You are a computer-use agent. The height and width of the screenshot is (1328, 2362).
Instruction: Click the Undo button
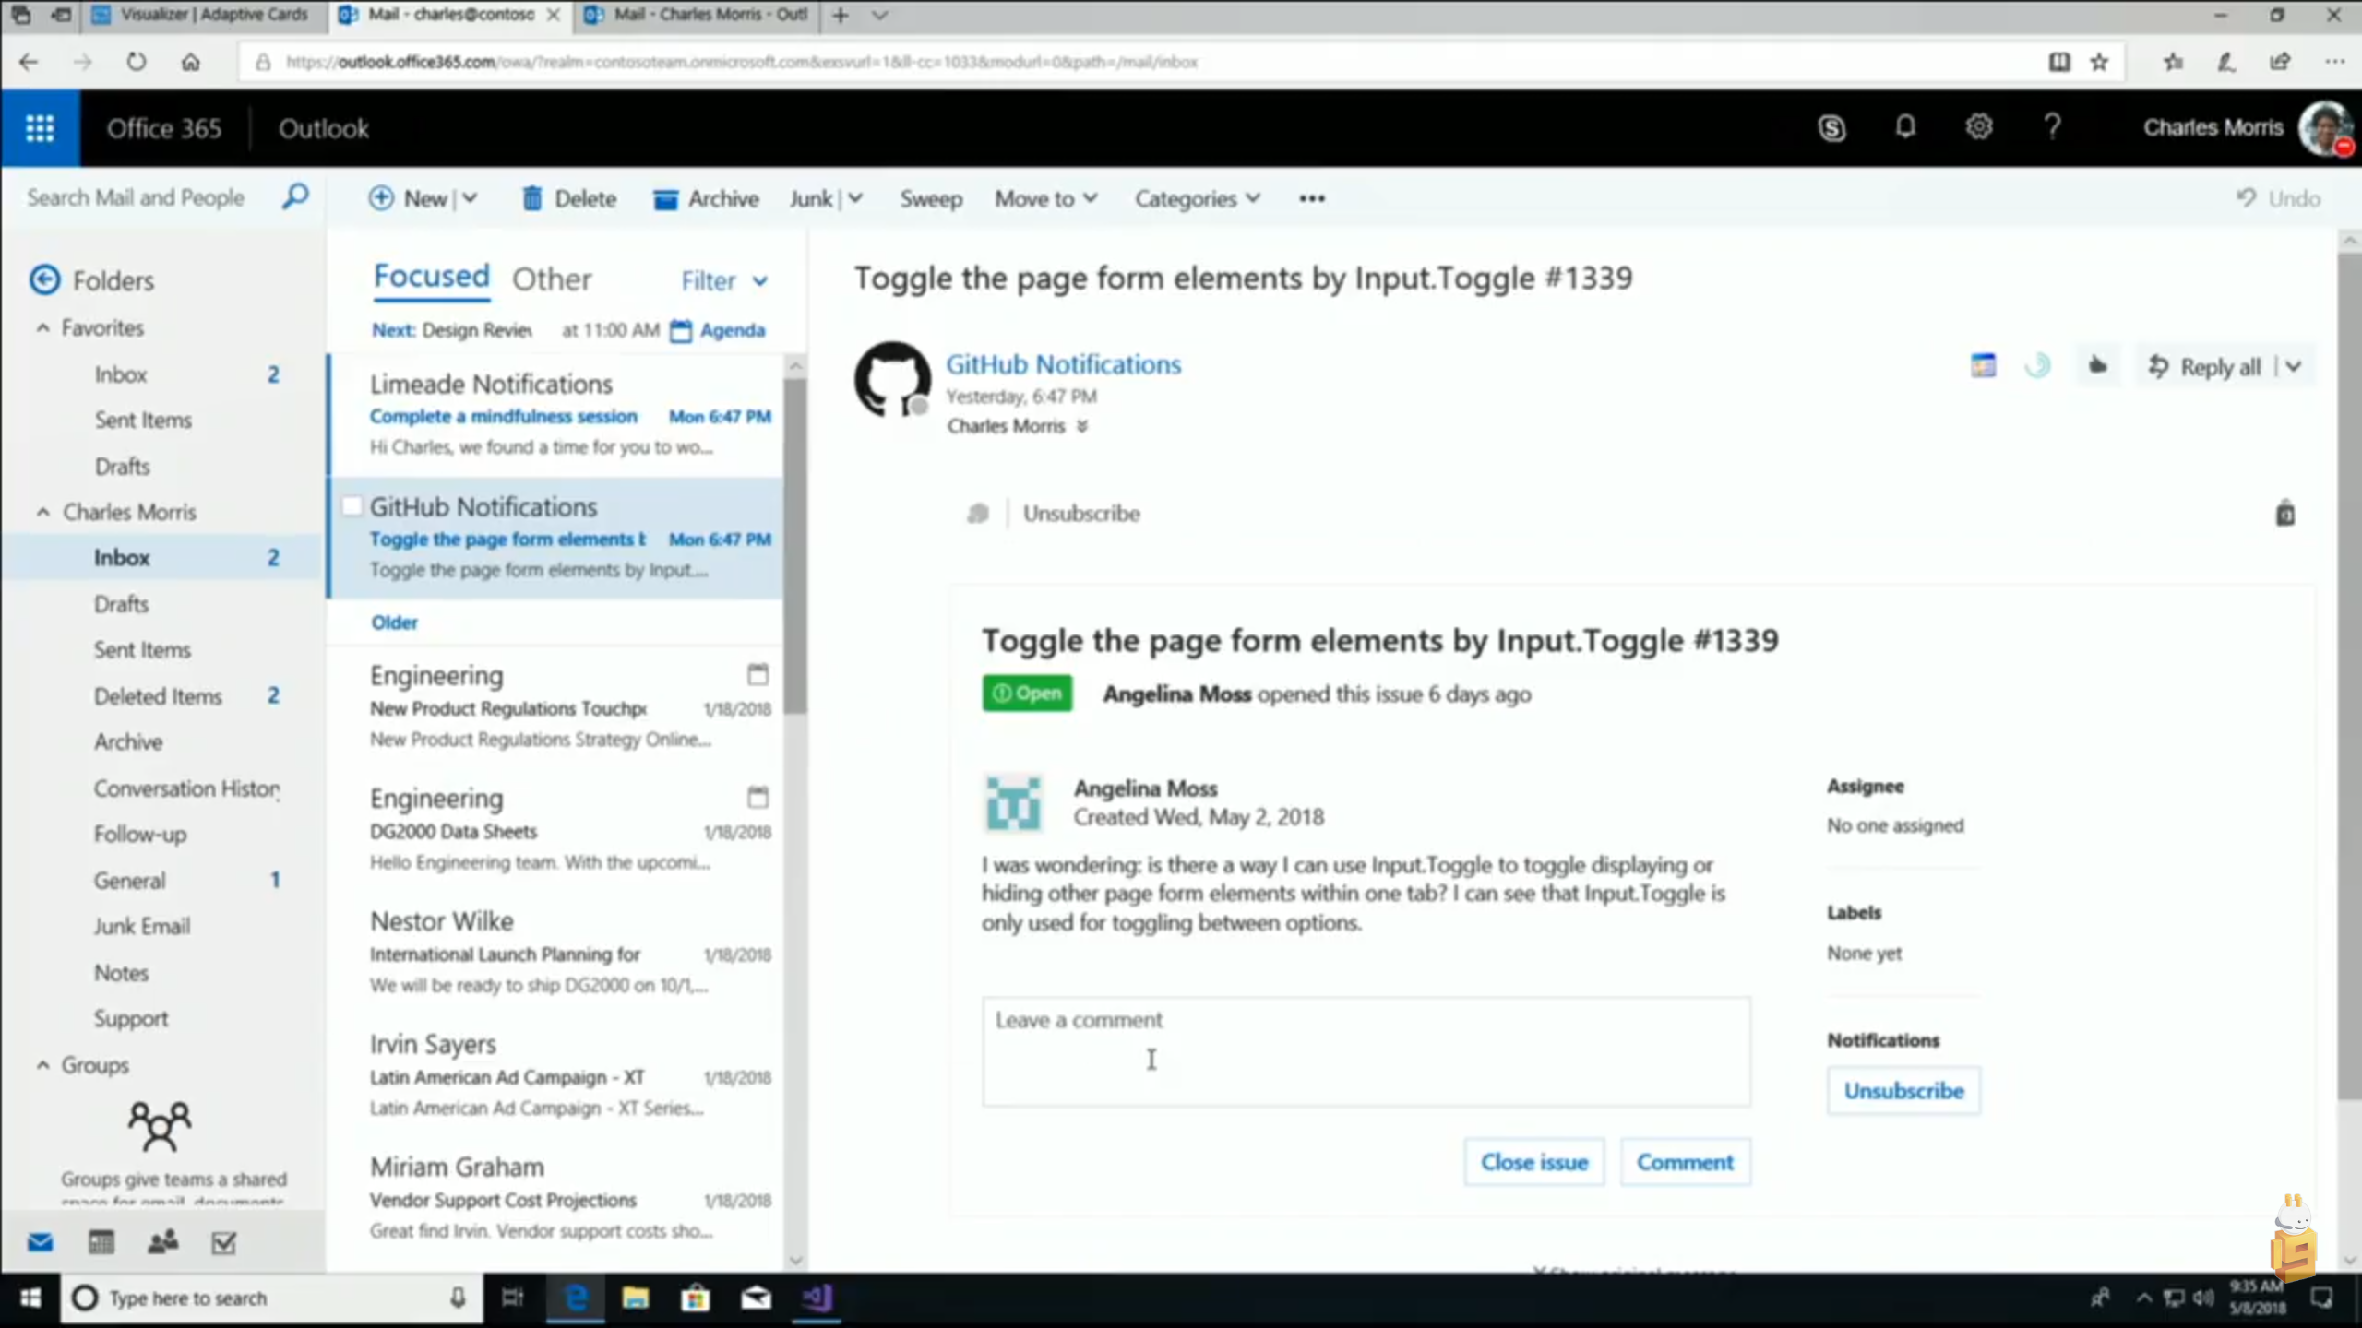[x=2278, y=198]
